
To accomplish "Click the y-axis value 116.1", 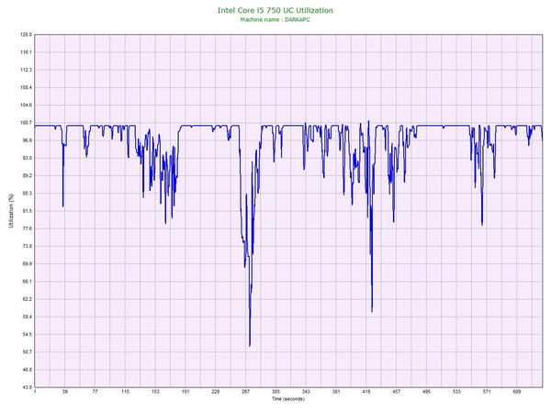I will tap(26, 52).
